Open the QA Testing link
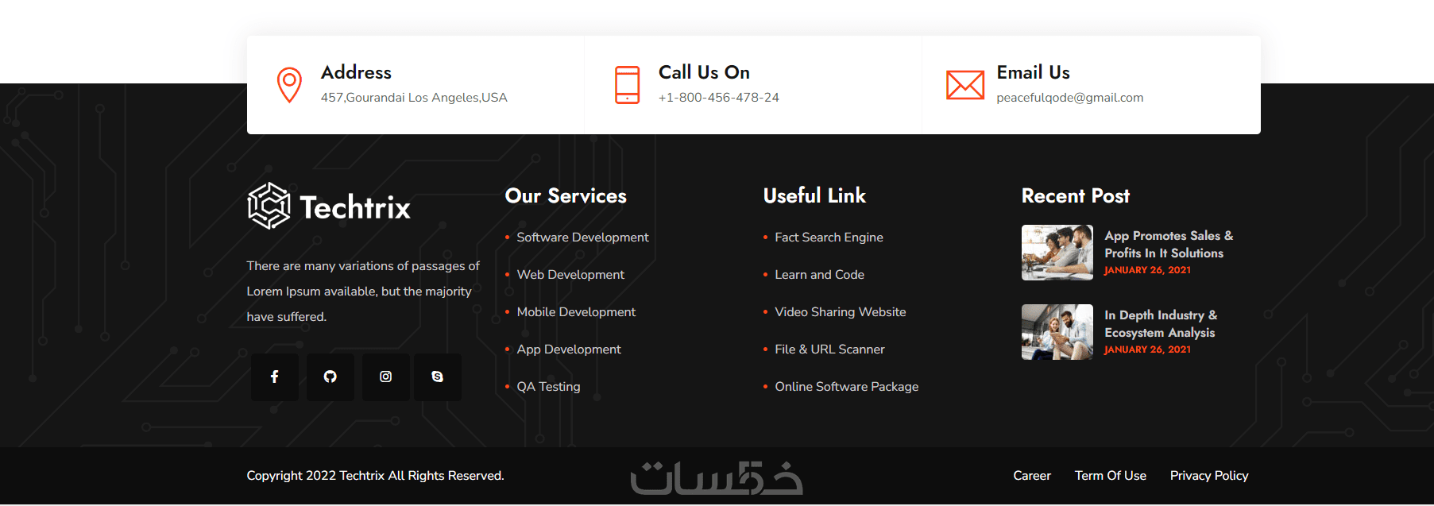The image size is (1434, 506). (548, 387)
